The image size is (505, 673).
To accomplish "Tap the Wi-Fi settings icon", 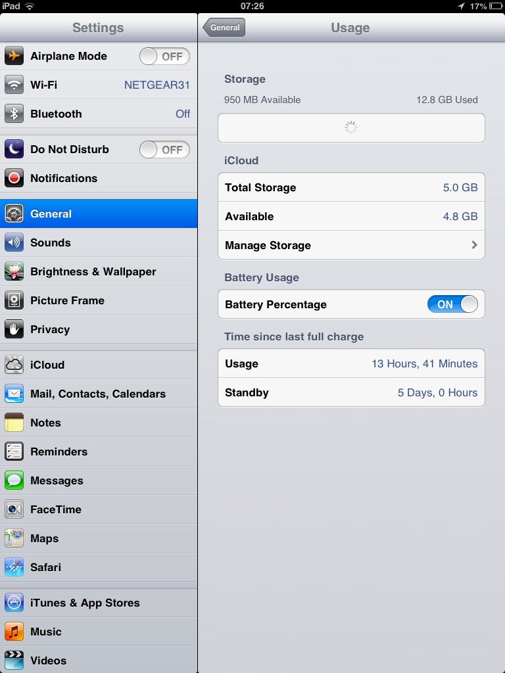I will coord(14,85).
